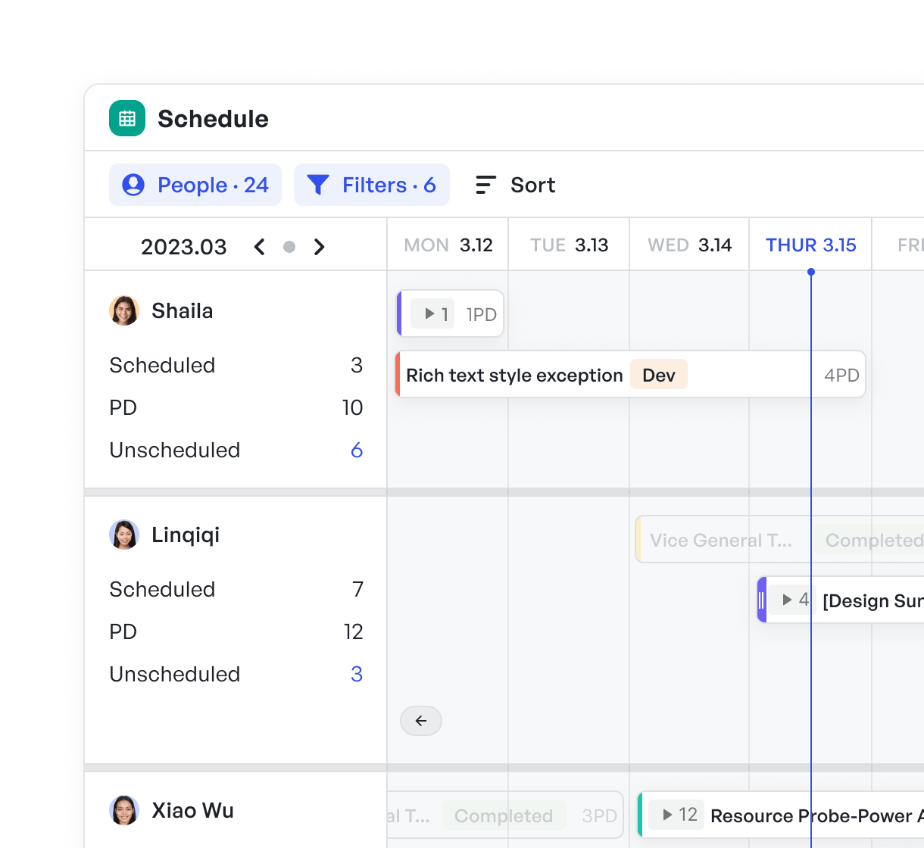Click the back arrow button in Linqiqi's row

[421, 721]
